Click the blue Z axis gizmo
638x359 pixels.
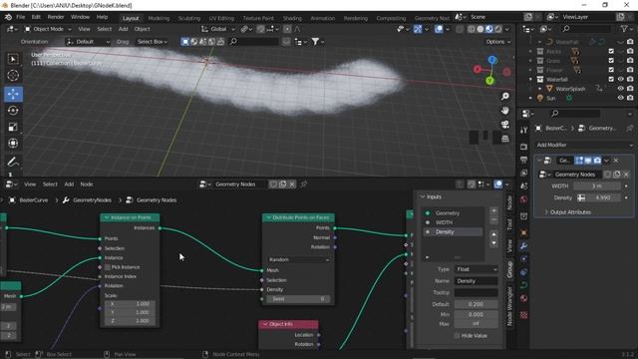[x=491, y=60]
